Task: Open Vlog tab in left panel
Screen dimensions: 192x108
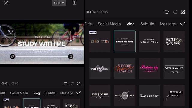Action: coord(37,93)
